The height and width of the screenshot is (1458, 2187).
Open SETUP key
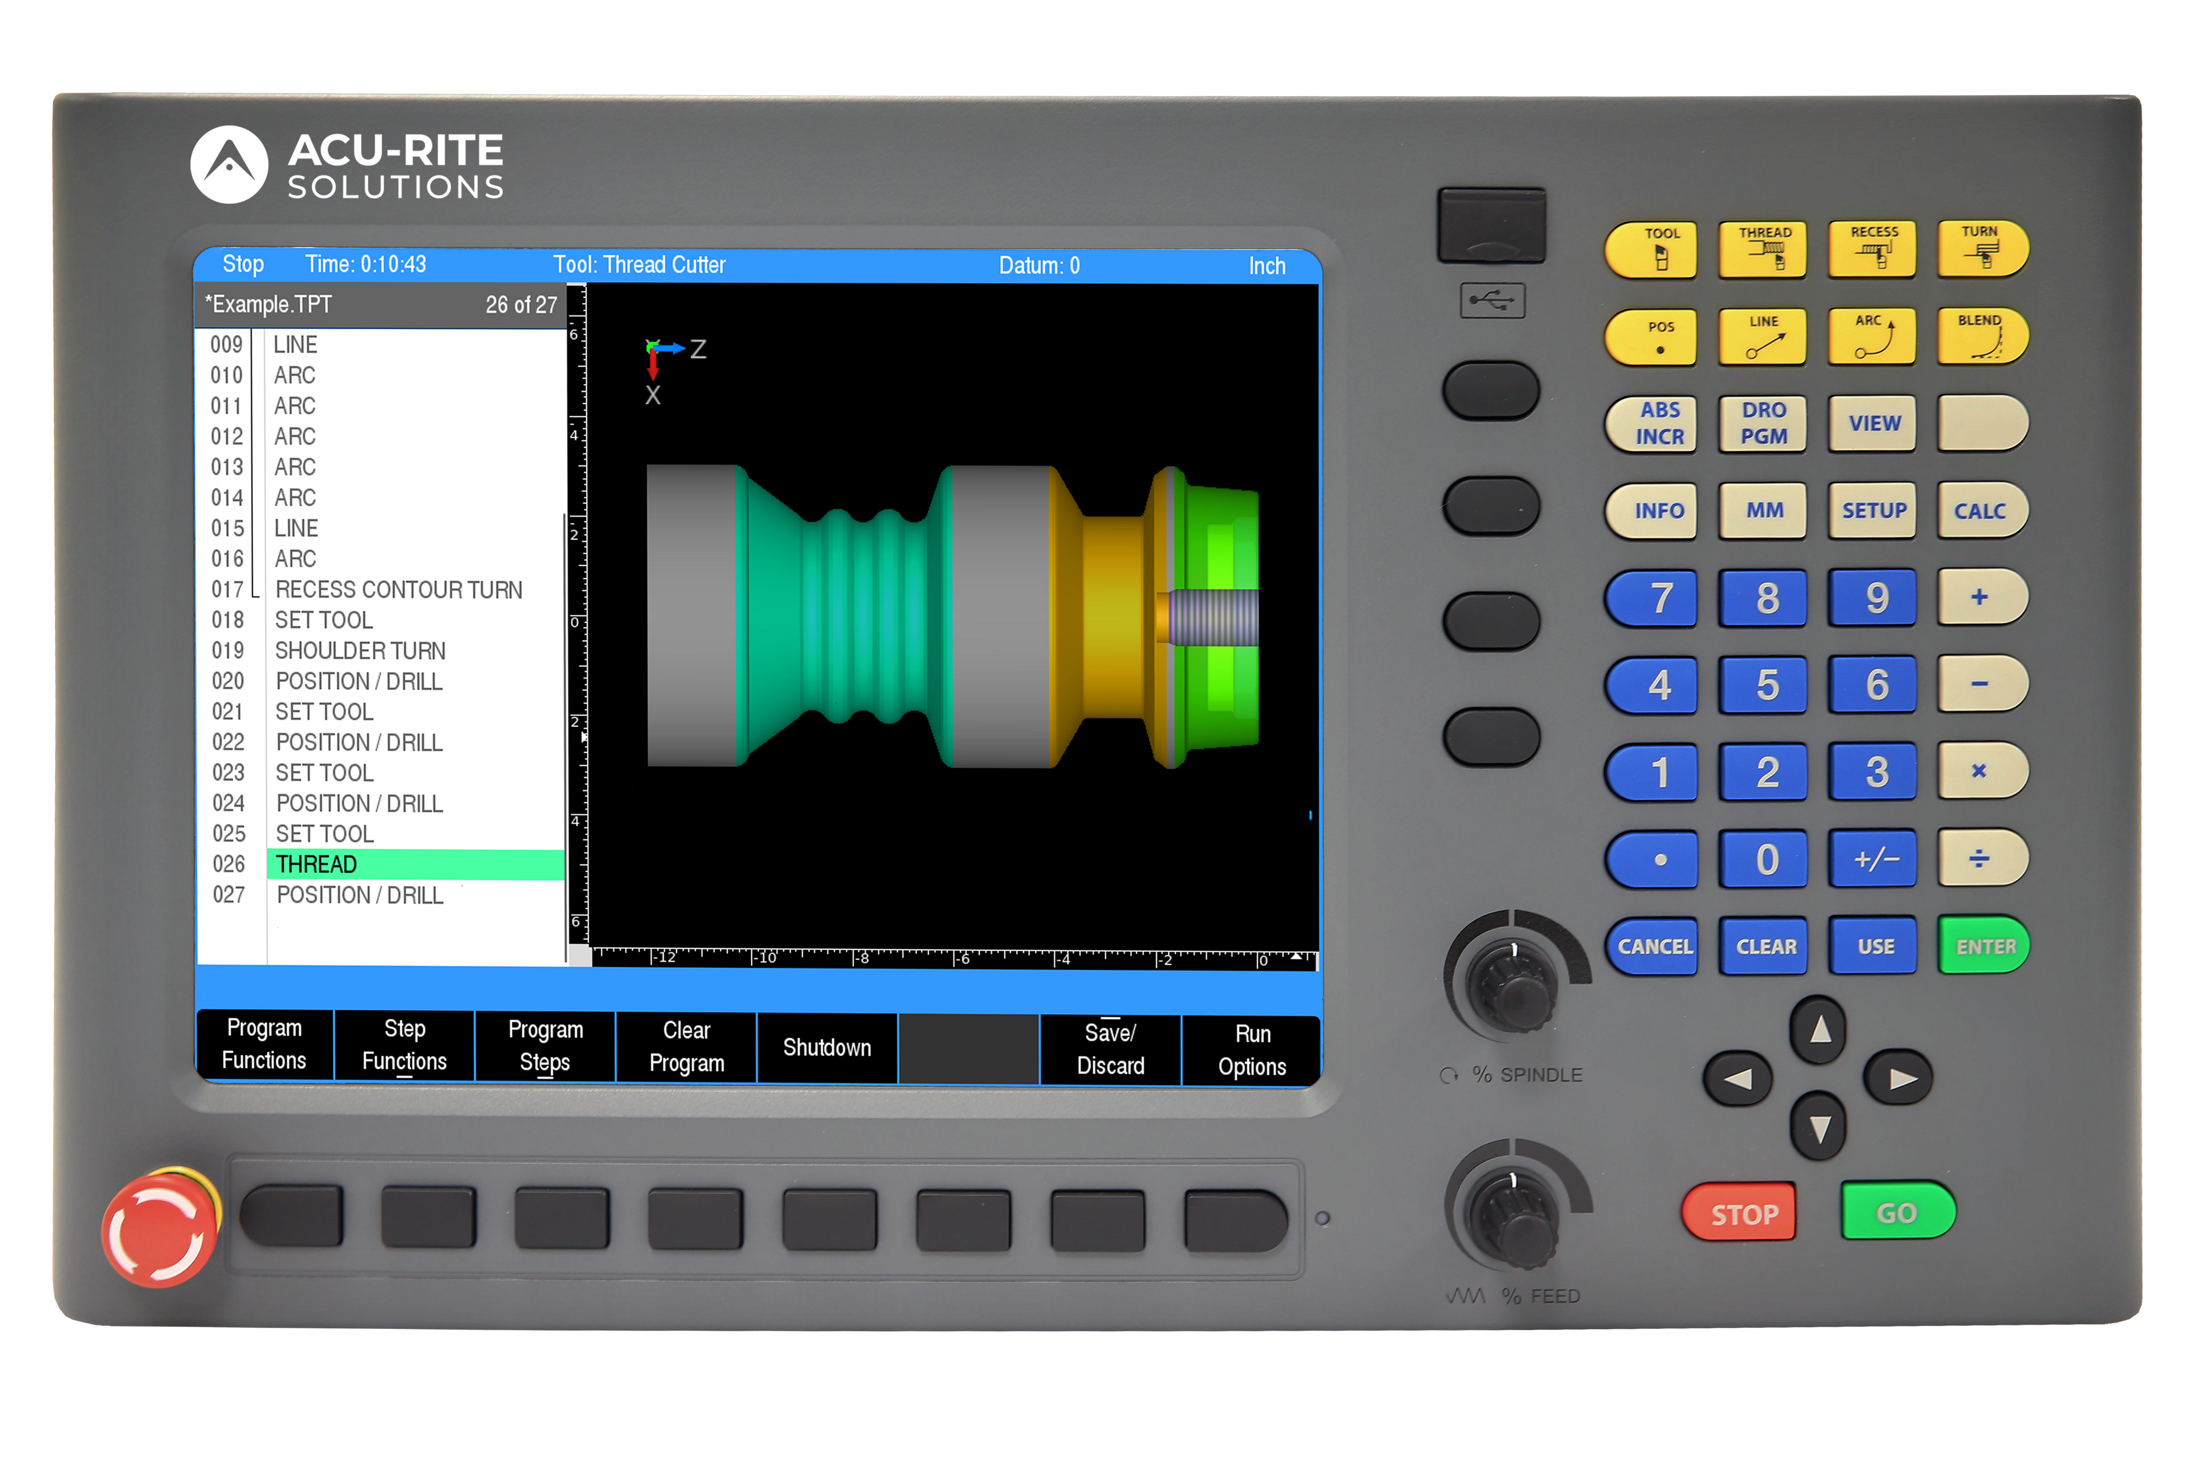click(1872, 510)
